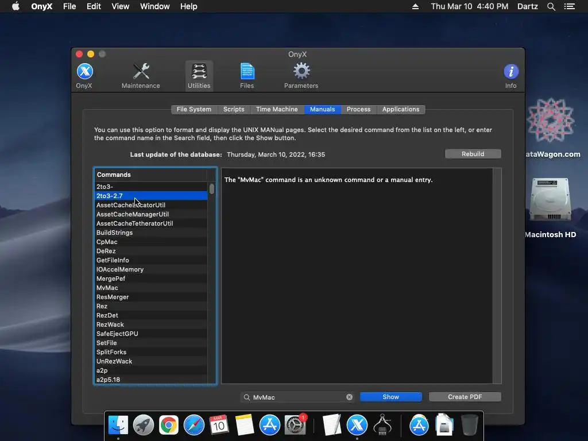Click the Info toolbar icon

pos(510,76)
